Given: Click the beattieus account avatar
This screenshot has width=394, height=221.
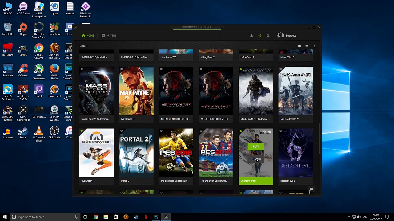Looking at the screenshot, I should coord(280,36).
